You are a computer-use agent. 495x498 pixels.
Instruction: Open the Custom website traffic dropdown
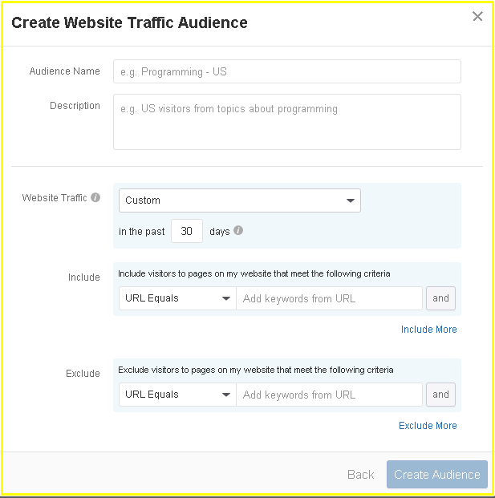click(240, 200)
